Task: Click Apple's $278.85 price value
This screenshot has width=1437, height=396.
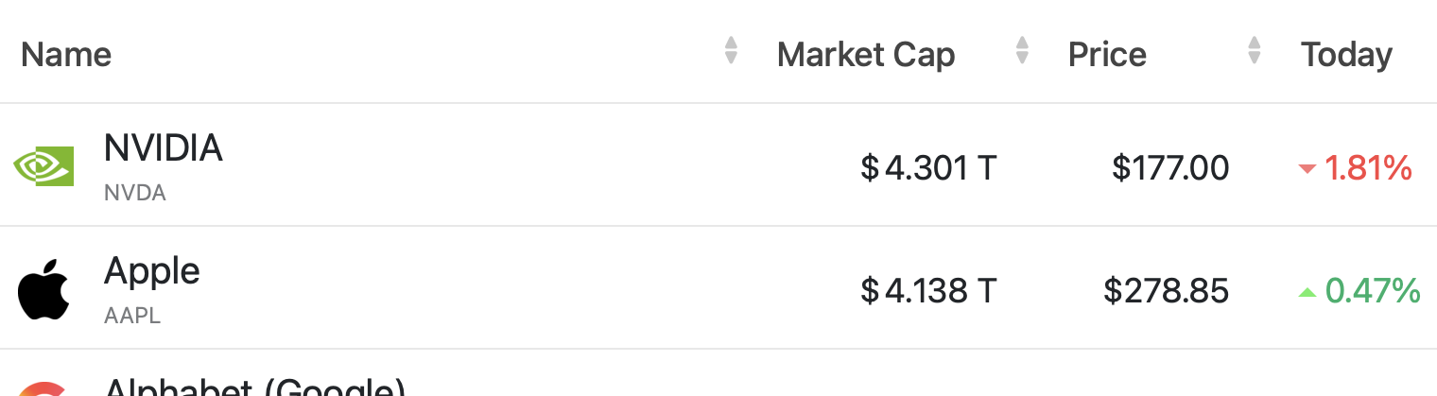Action: click(1167, 291)
